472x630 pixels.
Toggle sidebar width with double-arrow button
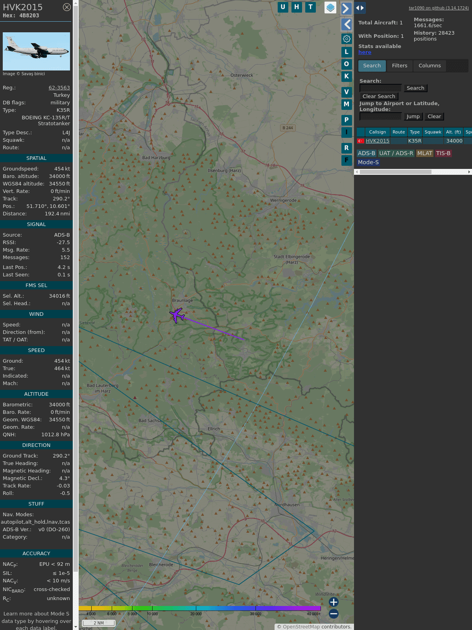pyautogui.click(x=360, y=8)
